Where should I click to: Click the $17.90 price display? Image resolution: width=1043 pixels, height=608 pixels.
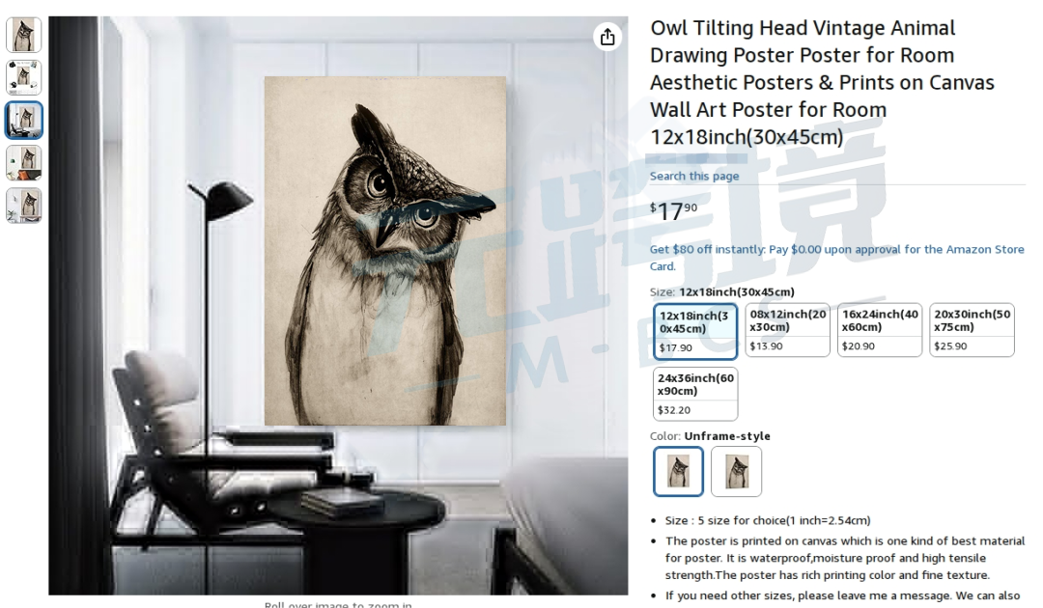click(x=673, y=211)
